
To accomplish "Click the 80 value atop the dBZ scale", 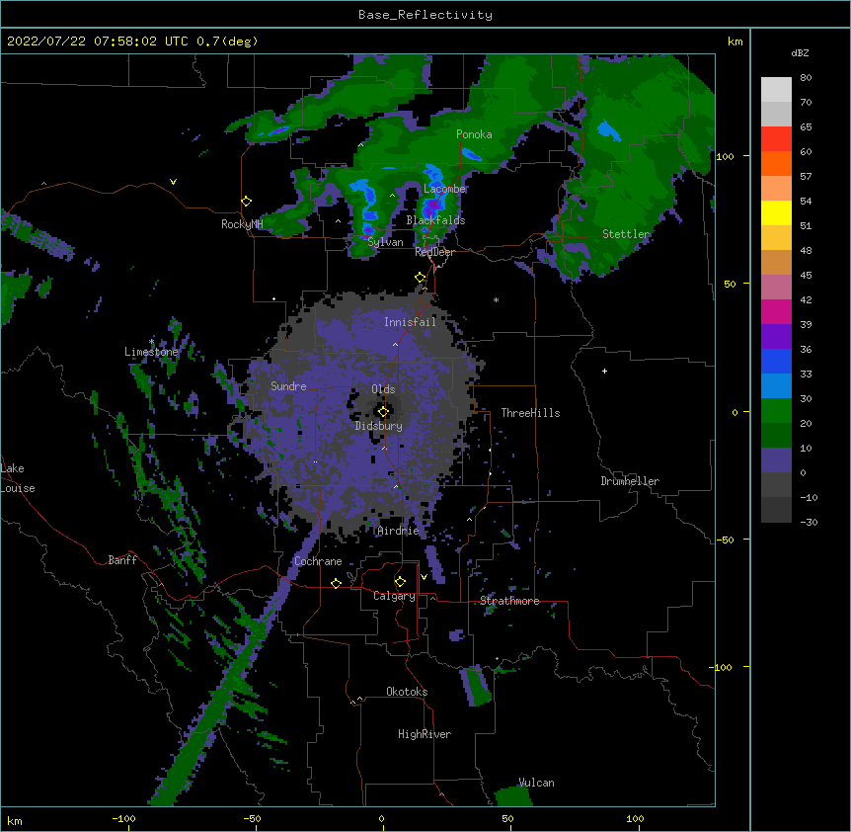I will click(806, 78).
